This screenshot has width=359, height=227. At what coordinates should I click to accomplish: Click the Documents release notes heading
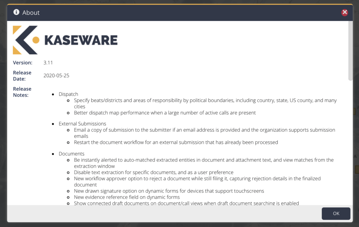(x=72, y=154)
